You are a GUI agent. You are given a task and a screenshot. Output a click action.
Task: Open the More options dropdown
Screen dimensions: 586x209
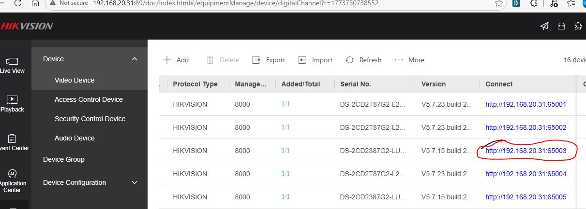click(x=409, y=60)
